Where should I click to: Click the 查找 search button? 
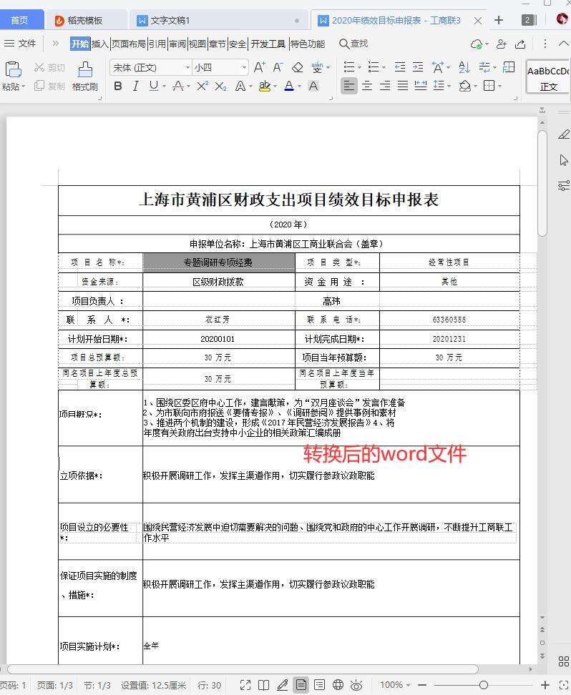pyautogui.click(x=353, y=44)
